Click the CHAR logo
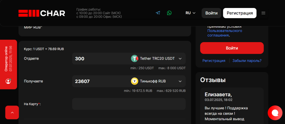 (x=42, y=13)
